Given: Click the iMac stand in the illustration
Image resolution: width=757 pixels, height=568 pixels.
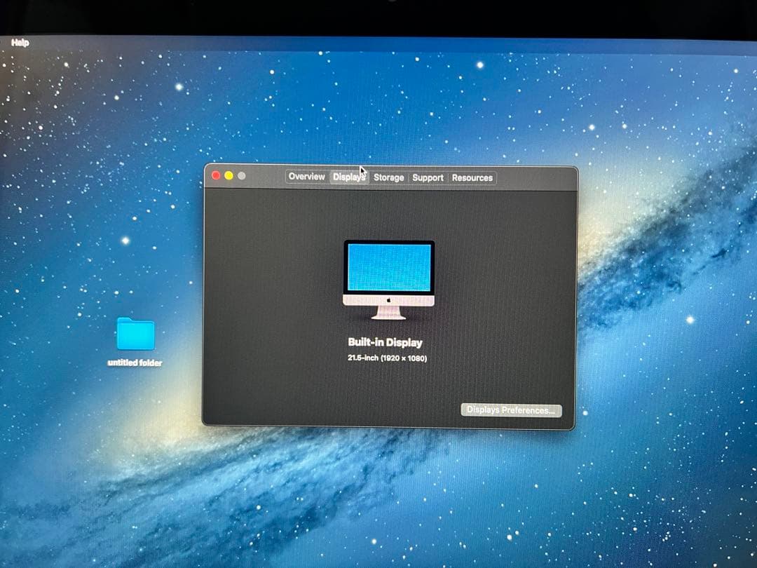Looking at the screenshot, I should pyautogui.click(x=388, y=312).
